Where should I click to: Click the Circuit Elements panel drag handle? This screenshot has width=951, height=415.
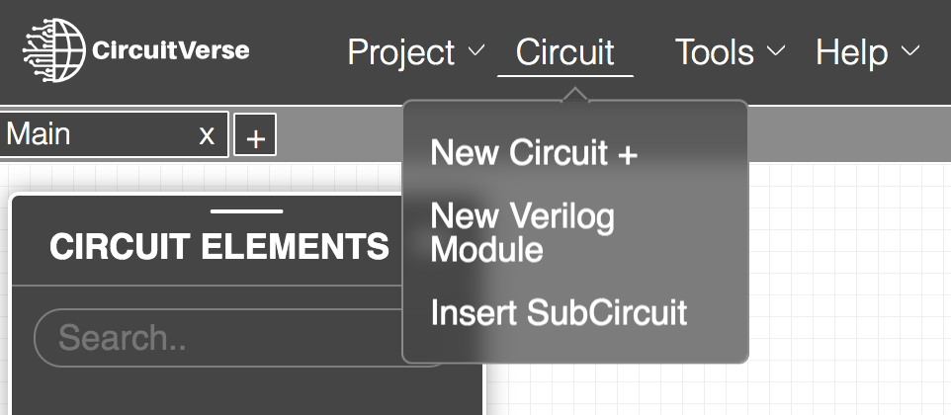[x=247, y=210]
